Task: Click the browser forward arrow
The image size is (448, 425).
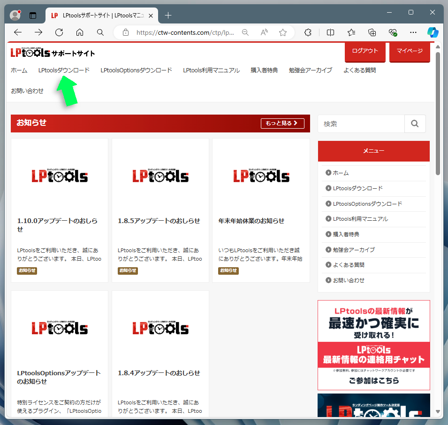Action: [38, 32]
